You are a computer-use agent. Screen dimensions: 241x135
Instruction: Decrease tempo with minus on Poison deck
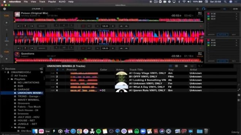(x=97, y=26)
